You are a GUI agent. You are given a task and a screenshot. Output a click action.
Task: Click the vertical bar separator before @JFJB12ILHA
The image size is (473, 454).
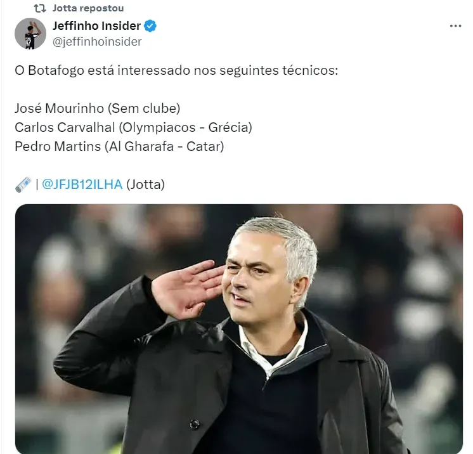(x=37, y=185)
